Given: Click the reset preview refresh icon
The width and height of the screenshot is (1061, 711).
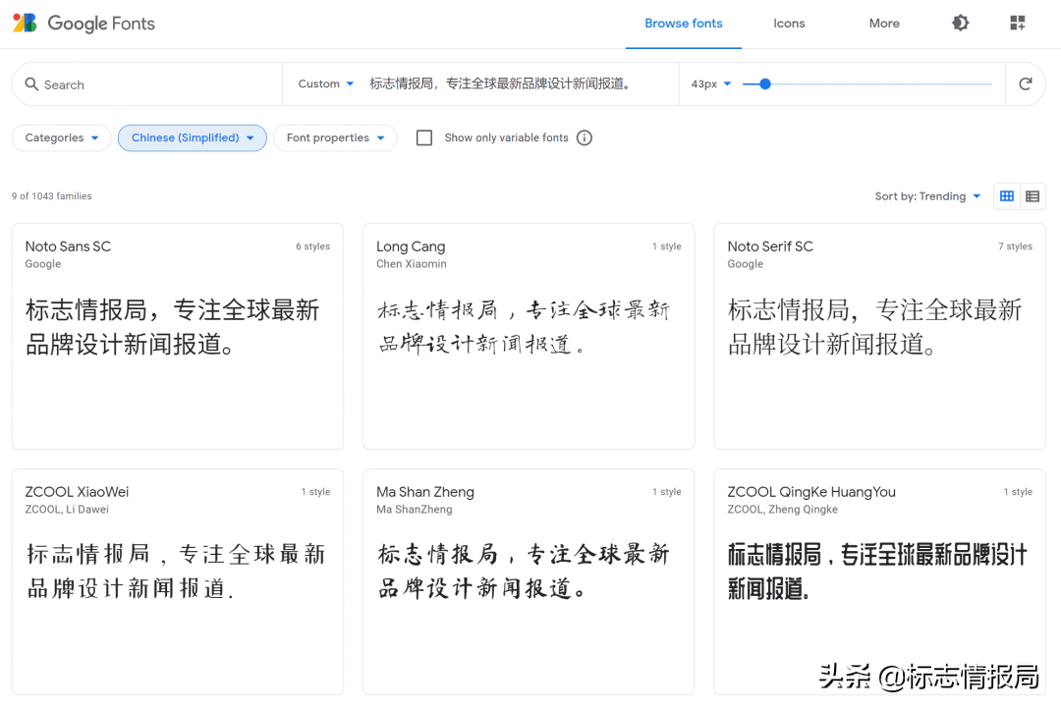Looking at the screenshot, I should [x=1026, y=84].
